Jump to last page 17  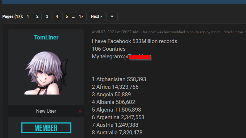pos(81,16)
